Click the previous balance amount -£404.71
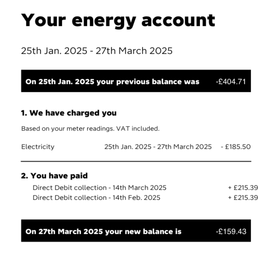 (231, 82)
